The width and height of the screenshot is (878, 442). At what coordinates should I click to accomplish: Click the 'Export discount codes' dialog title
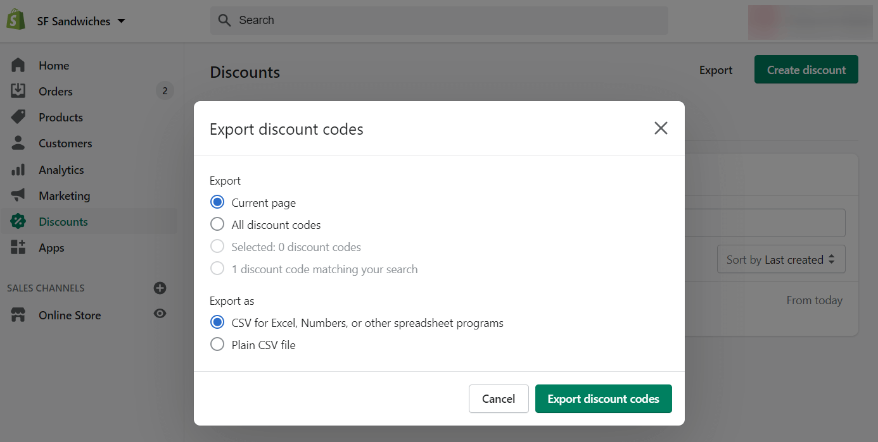coord(286,130)
